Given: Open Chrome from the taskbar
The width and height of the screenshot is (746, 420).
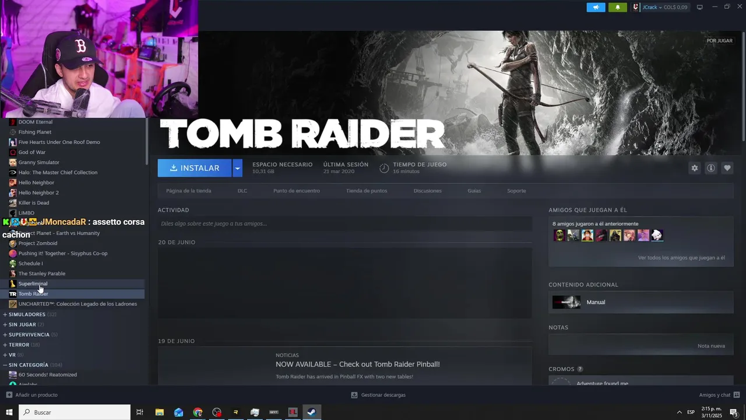Looking at the screenshot, I should [x=198, y=412].
